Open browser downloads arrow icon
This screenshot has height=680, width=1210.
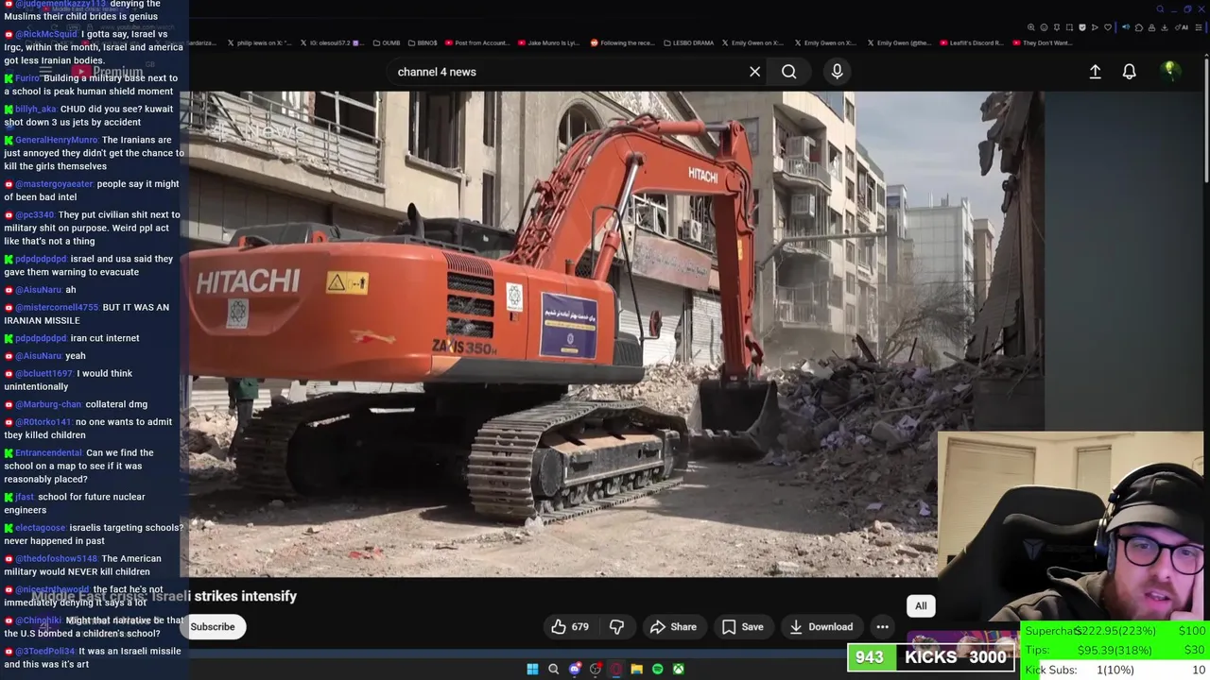(x=1164, y=27)
